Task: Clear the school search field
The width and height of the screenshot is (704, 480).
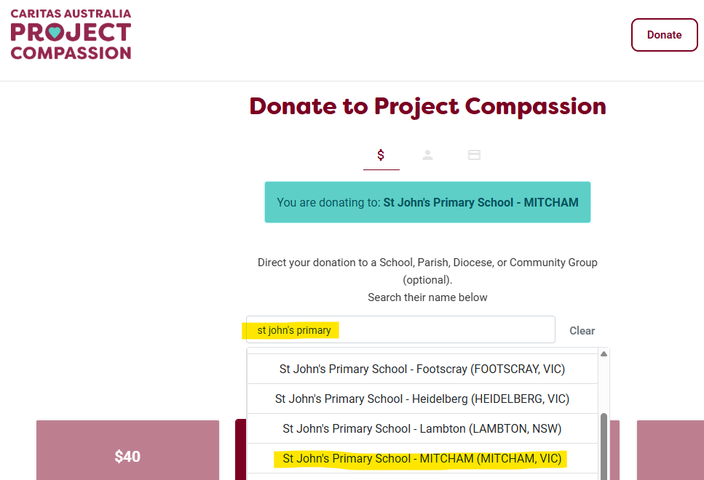Action: pos(582,330)
